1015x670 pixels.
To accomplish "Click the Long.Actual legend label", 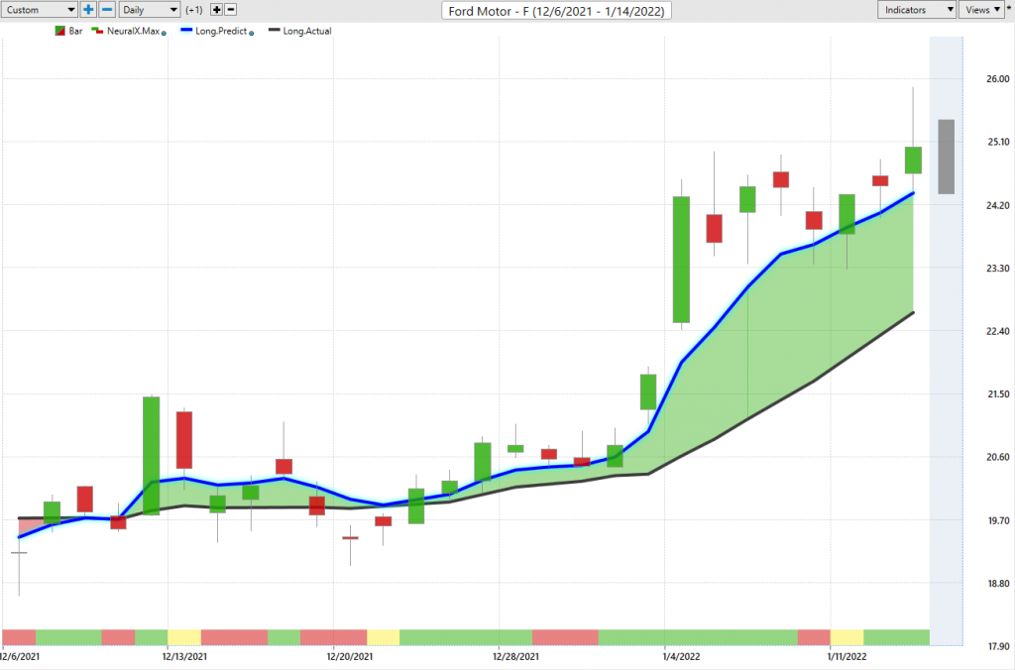I will [x=307, y=31].
